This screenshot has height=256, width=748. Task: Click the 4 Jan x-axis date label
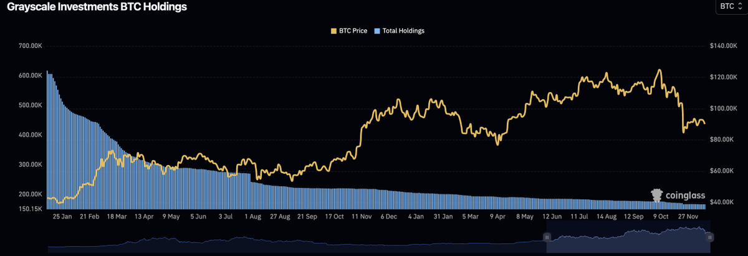tap(415, 217)
